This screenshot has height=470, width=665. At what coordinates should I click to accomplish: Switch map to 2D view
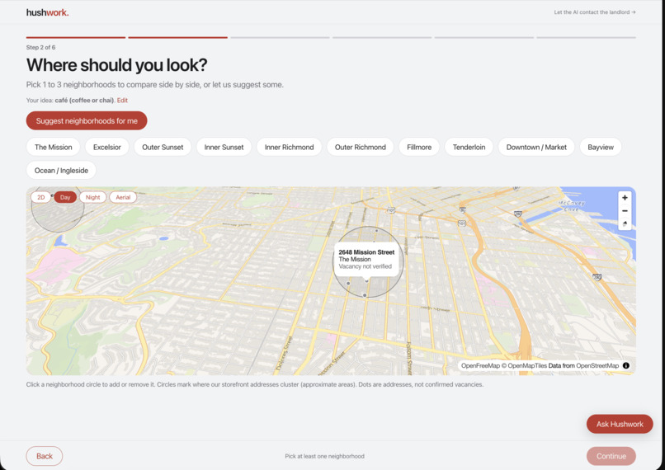click(40, 197)
